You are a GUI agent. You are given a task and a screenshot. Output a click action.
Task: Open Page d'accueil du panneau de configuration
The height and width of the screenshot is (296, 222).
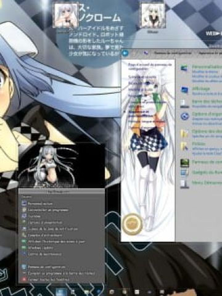coord(150,67)
